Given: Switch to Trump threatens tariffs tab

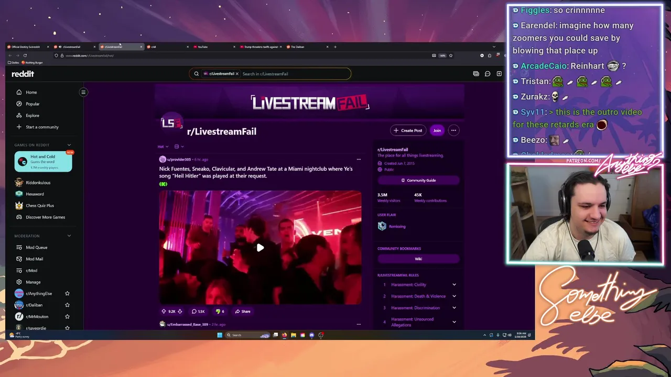Looking at the screenshot, I should click(261, 47).
